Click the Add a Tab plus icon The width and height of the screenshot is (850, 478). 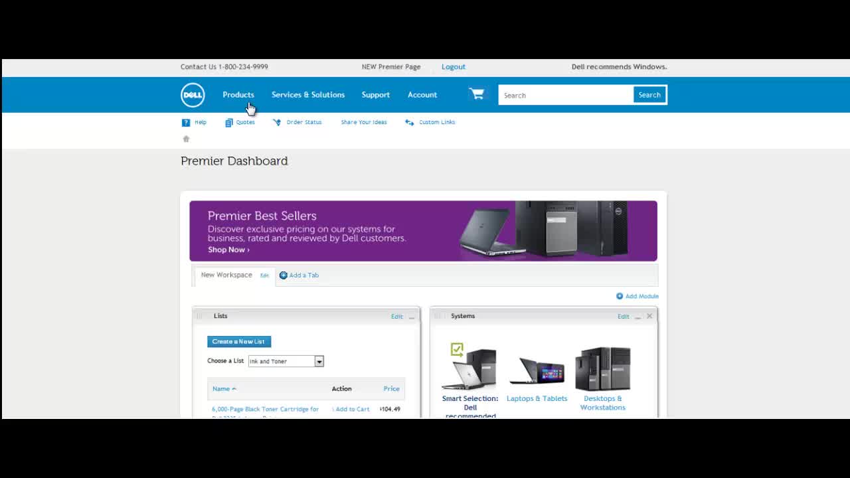[x=284, y=275]
